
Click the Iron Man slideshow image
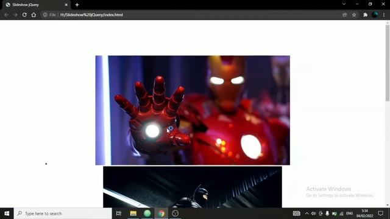point(193,110)
